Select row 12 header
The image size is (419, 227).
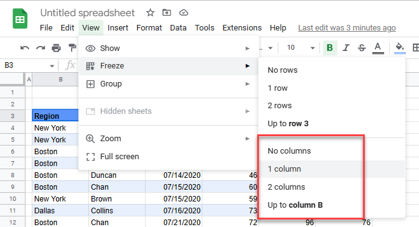tap(12, 222)
